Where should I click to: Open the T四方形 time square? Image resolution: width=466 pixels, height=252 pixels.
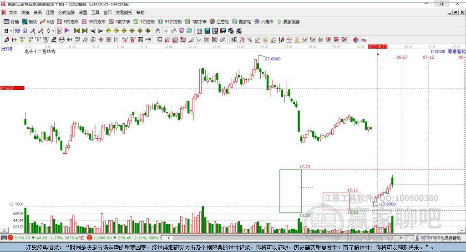144,22
